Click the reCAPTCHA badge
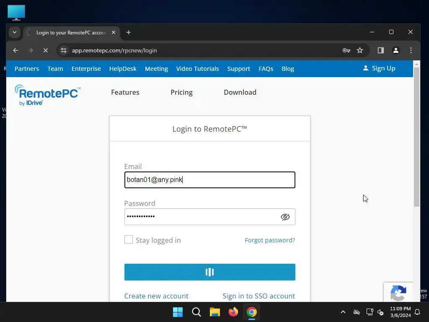This screenshot has height=322, width=429. click(398, 292)
